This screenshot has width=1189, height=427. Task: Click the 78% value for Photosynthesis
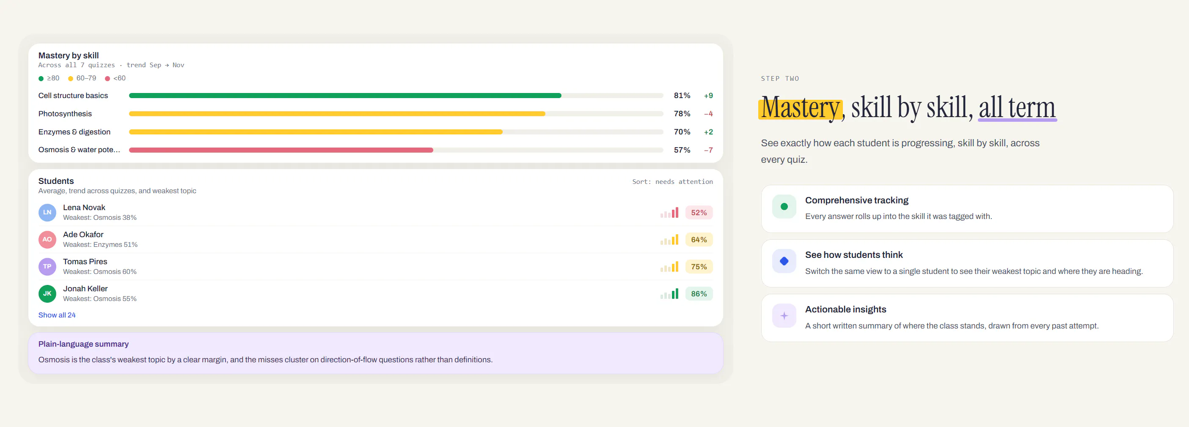pos(682,113)
